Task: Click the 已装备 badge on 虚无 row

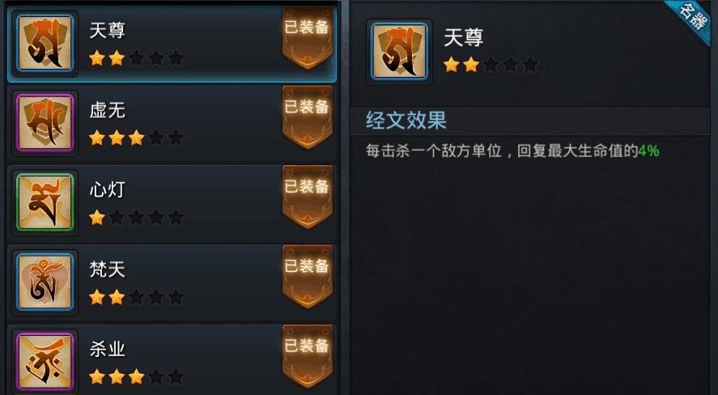Action: click(308, 117)
